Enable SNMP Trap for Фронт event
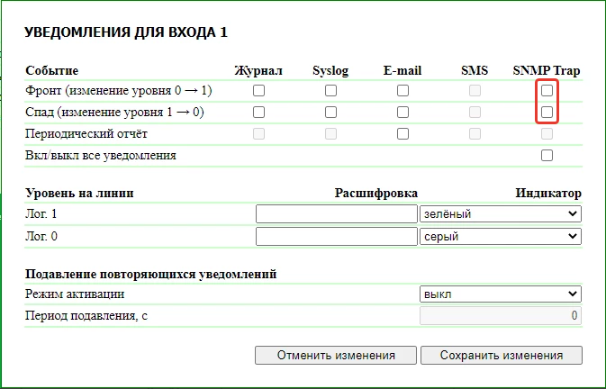The width and height of the screenshot is (606, 389). point(547,91)
